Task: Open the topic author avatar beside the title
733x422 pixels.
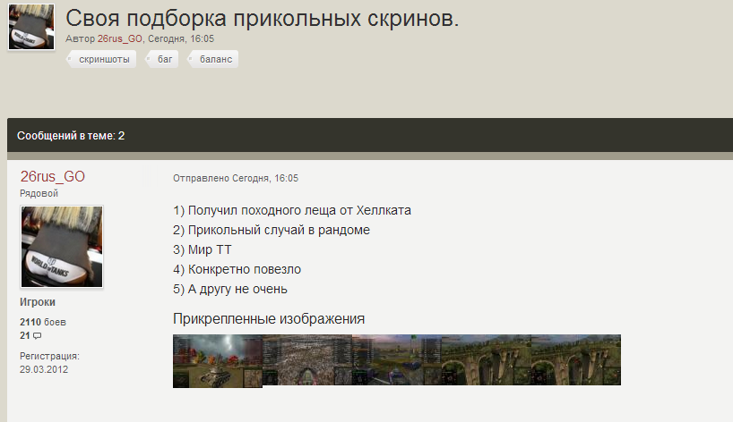Action: (x=31, y=27)
